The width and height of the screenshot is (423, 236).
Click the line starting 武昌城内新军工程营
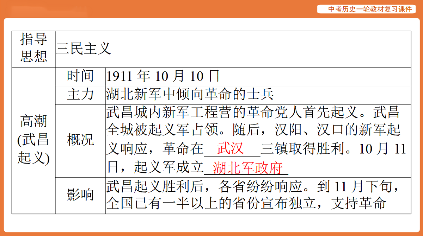click(x=253, y=113)
